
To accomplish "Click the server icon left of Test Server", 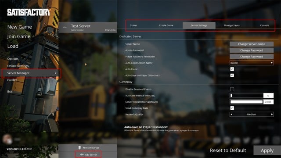I will pos(65,27).
